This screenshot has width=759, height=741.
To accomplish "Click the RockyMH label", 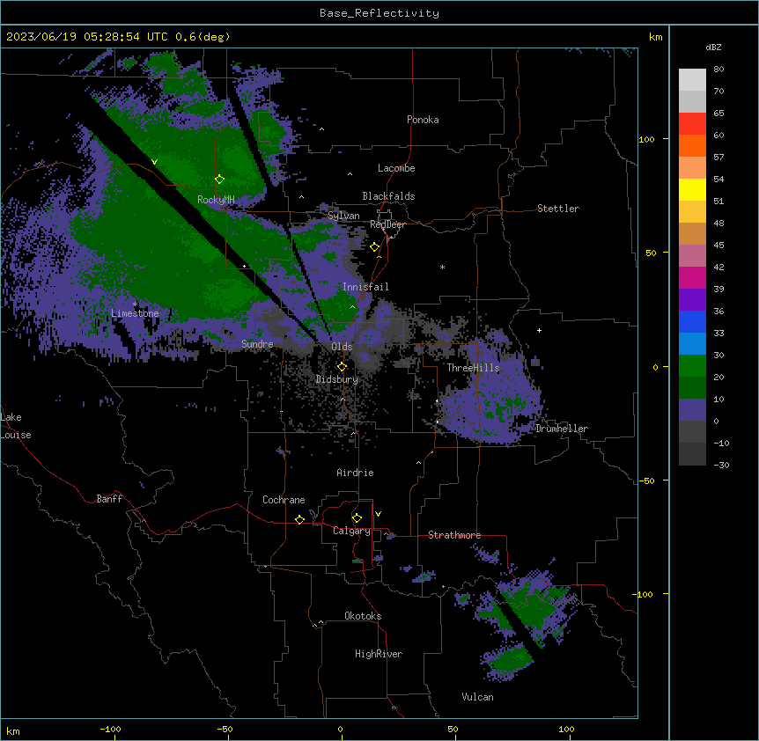I will point(216,200).
